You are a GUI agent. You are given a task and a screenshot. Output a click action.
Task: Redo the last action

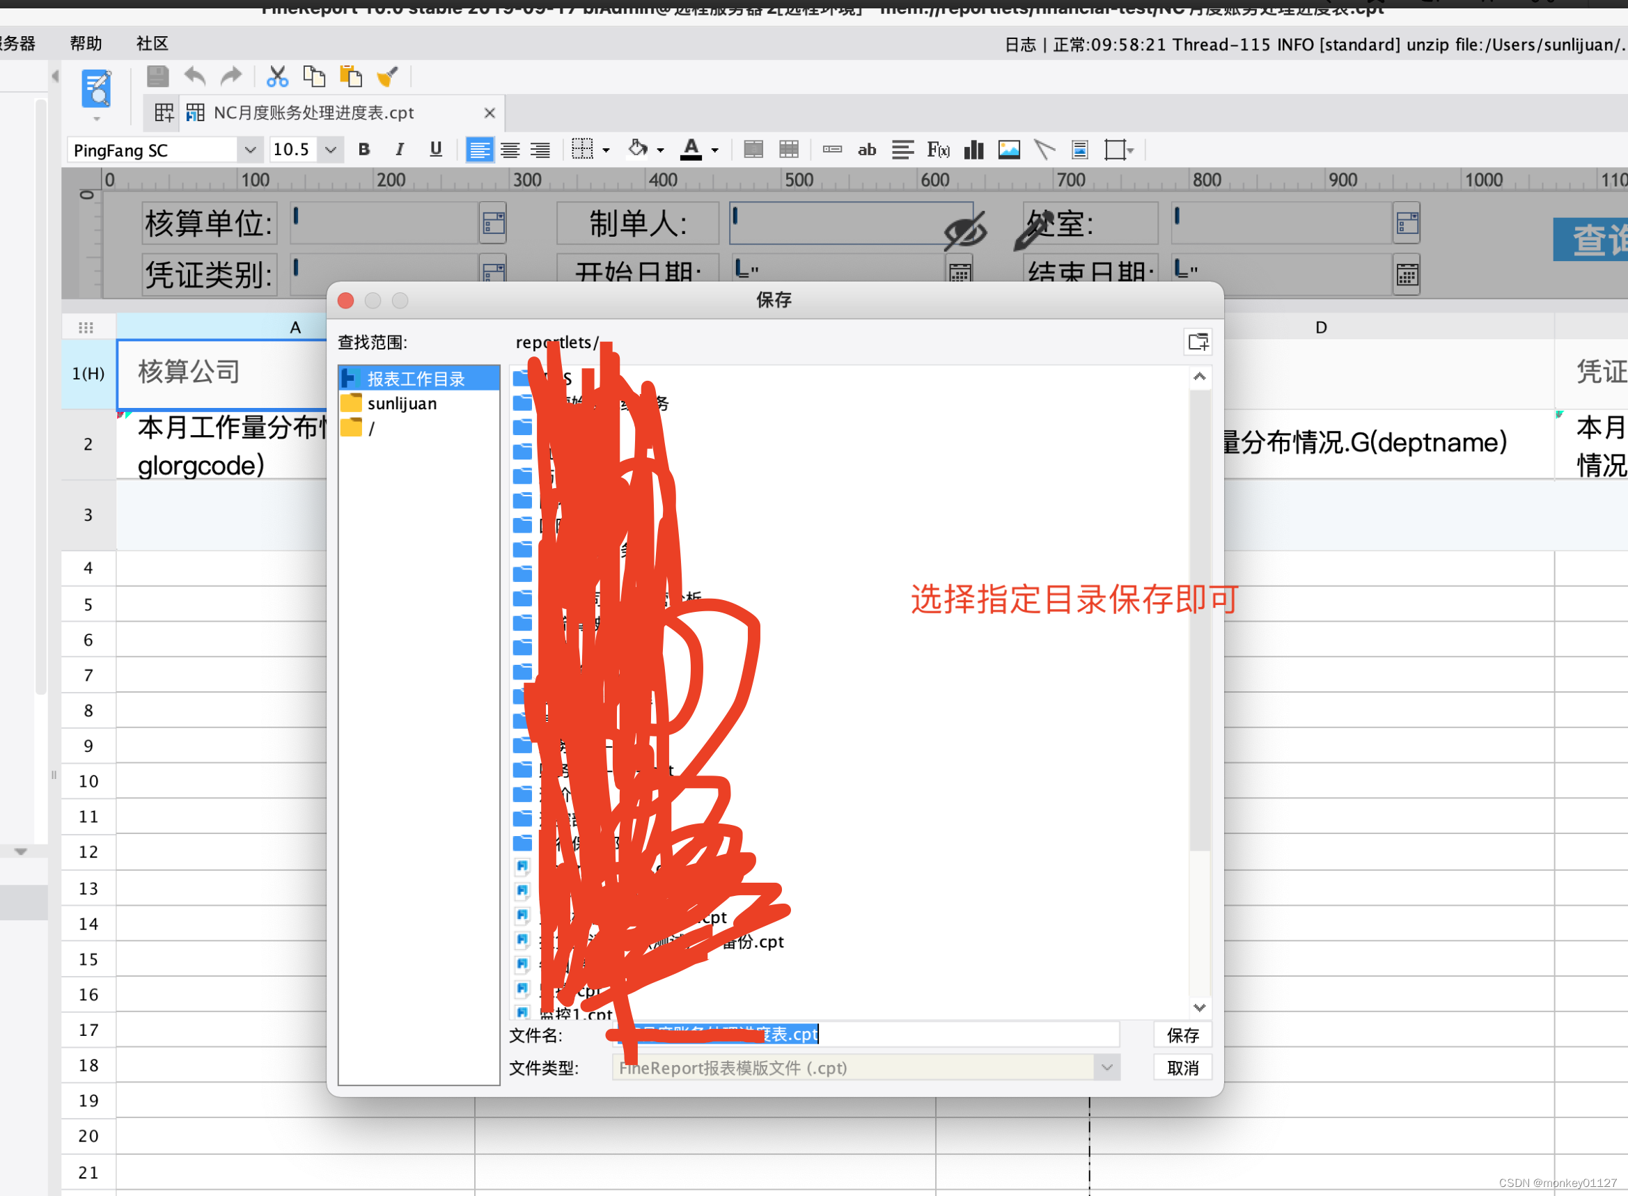[x=231, y=76]
